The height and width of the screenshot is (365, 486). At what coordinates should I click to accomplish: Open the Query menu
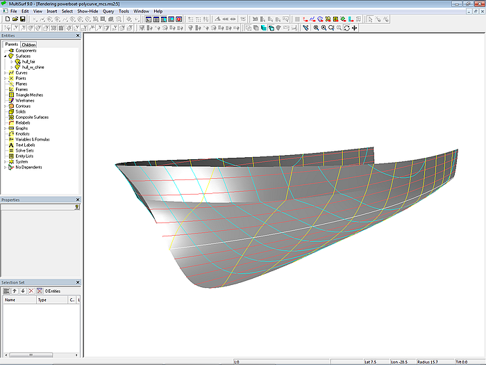click(108, 12)
